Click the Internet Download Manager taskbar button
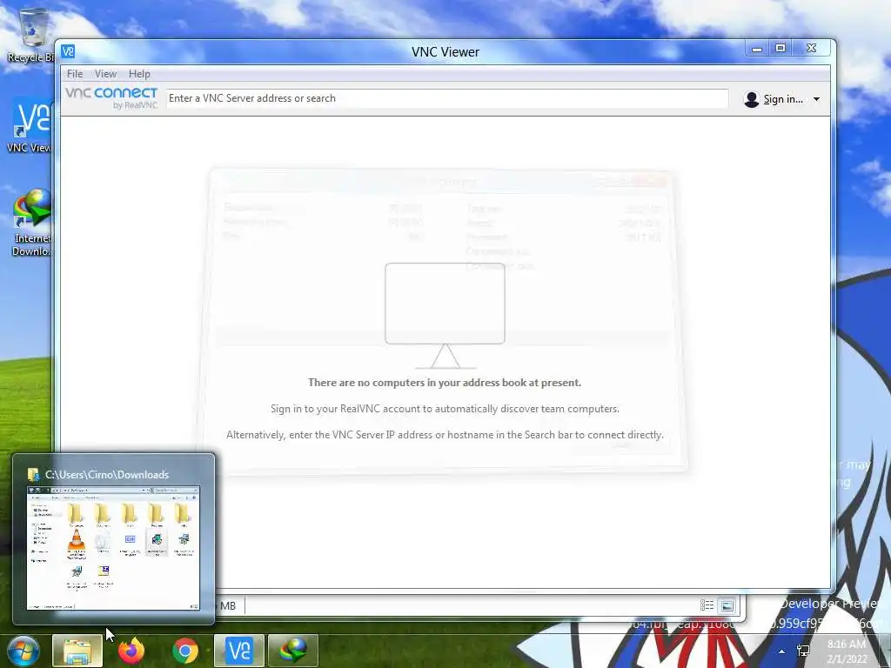The width and height of the screenshot is (891, 668). coord(293,651)
